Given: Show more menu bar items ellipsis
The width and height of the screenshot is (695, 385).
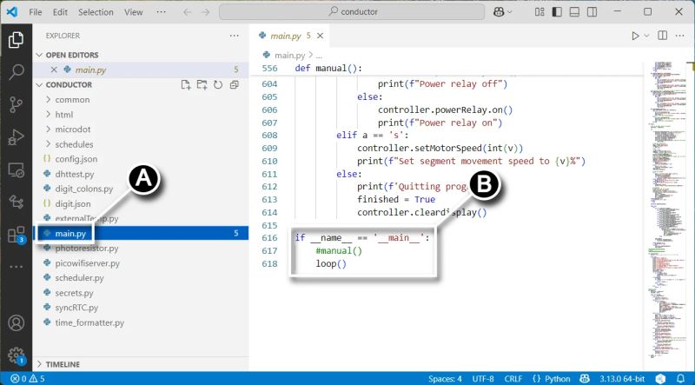Looking at the screenshot, I should coord(161,12).
